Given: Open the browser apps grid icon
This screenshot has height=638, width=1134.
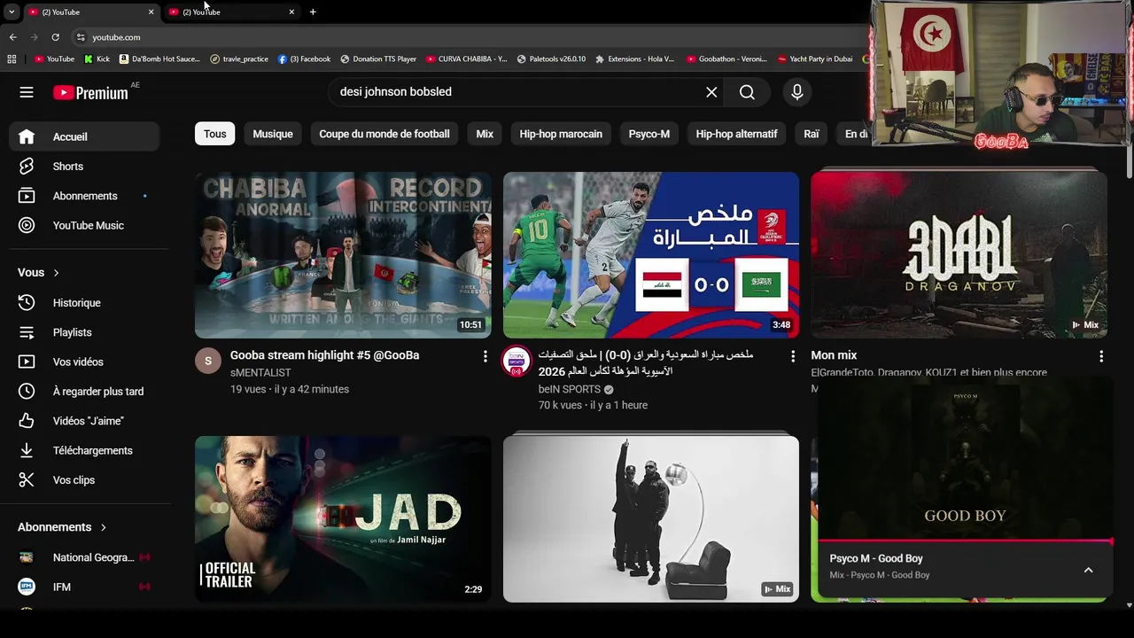Looking at the screenshot, I should tap(12, 59).
